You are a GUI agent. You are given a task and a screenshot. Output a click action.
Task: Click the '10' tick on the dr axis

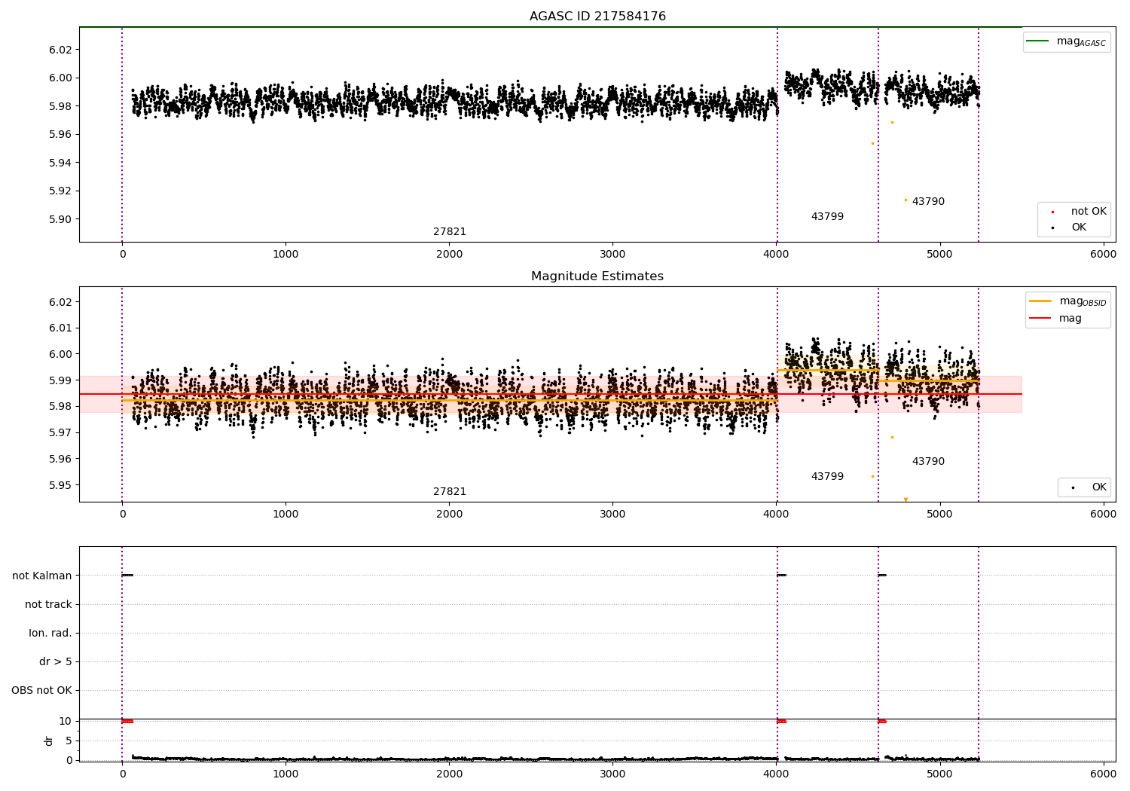click(x=66, y=721)
